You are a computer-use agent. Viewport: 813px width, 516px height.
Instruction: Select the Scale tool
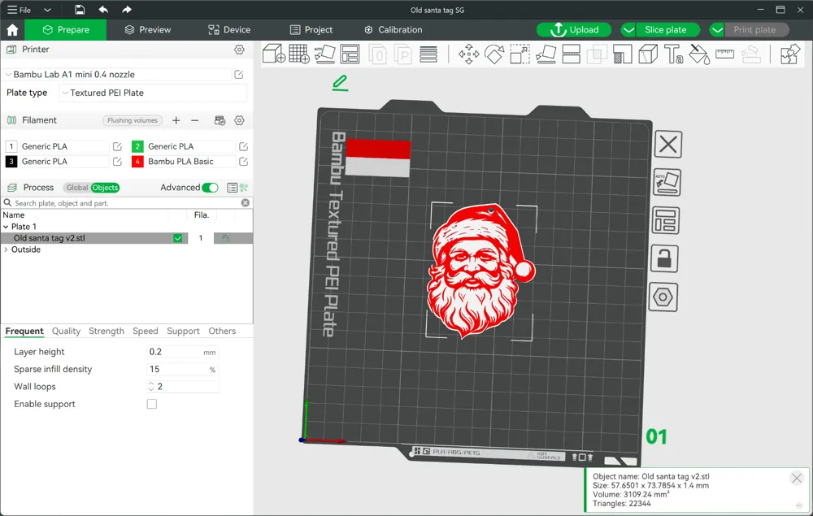click(520, 54)
